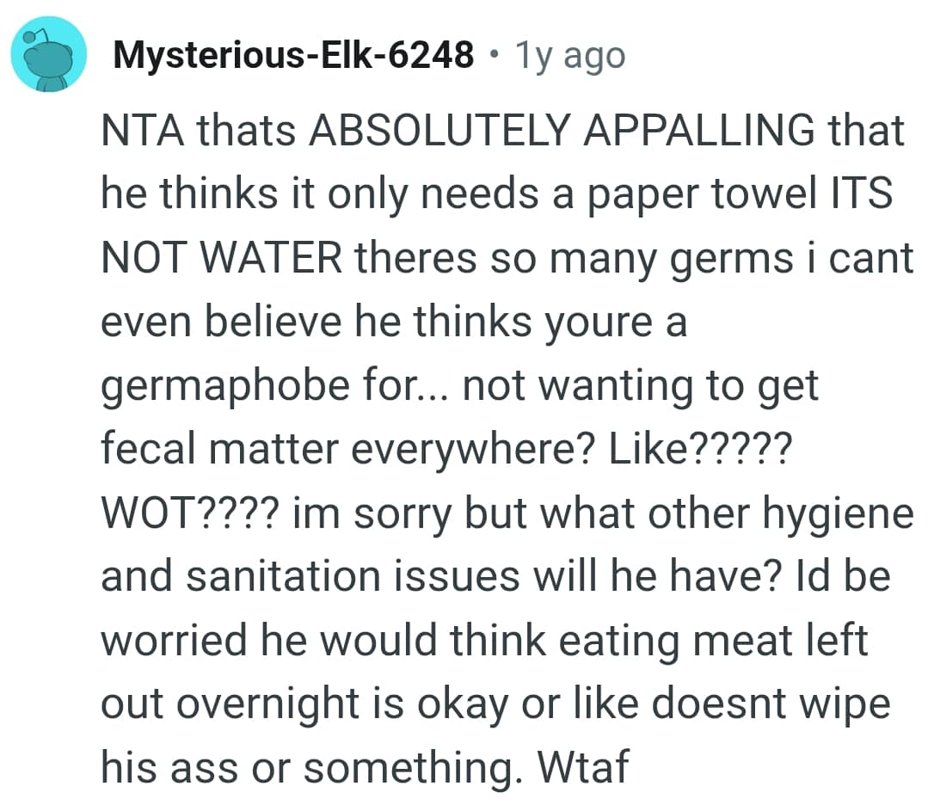Click the phrase "out overnight" in the comment
This screenshot has height=811, width=928.
[x=249, y=703]
